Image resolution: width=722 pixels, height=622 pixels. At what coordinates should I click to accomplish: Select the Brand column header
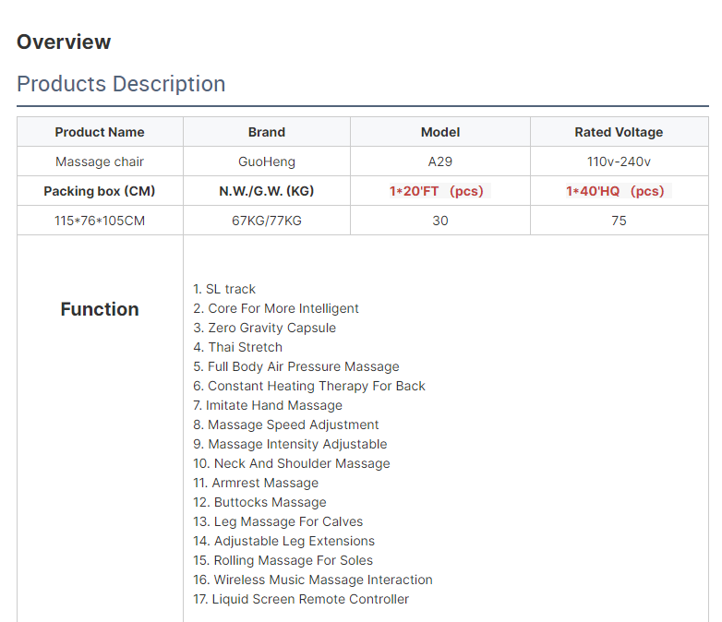pos(267,132)
